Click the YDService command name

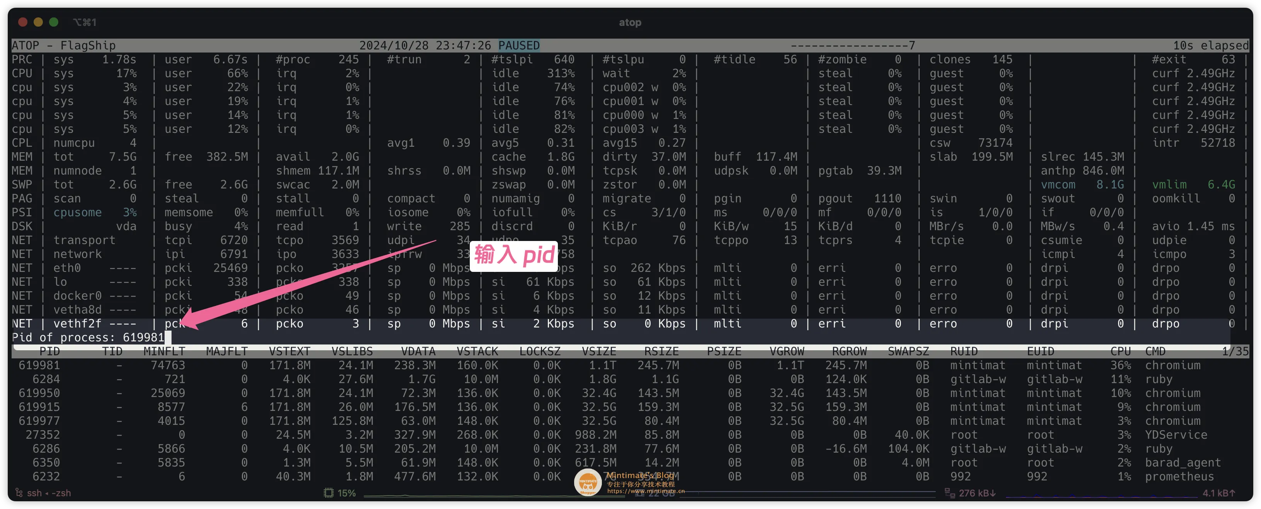coord(1176,435)
